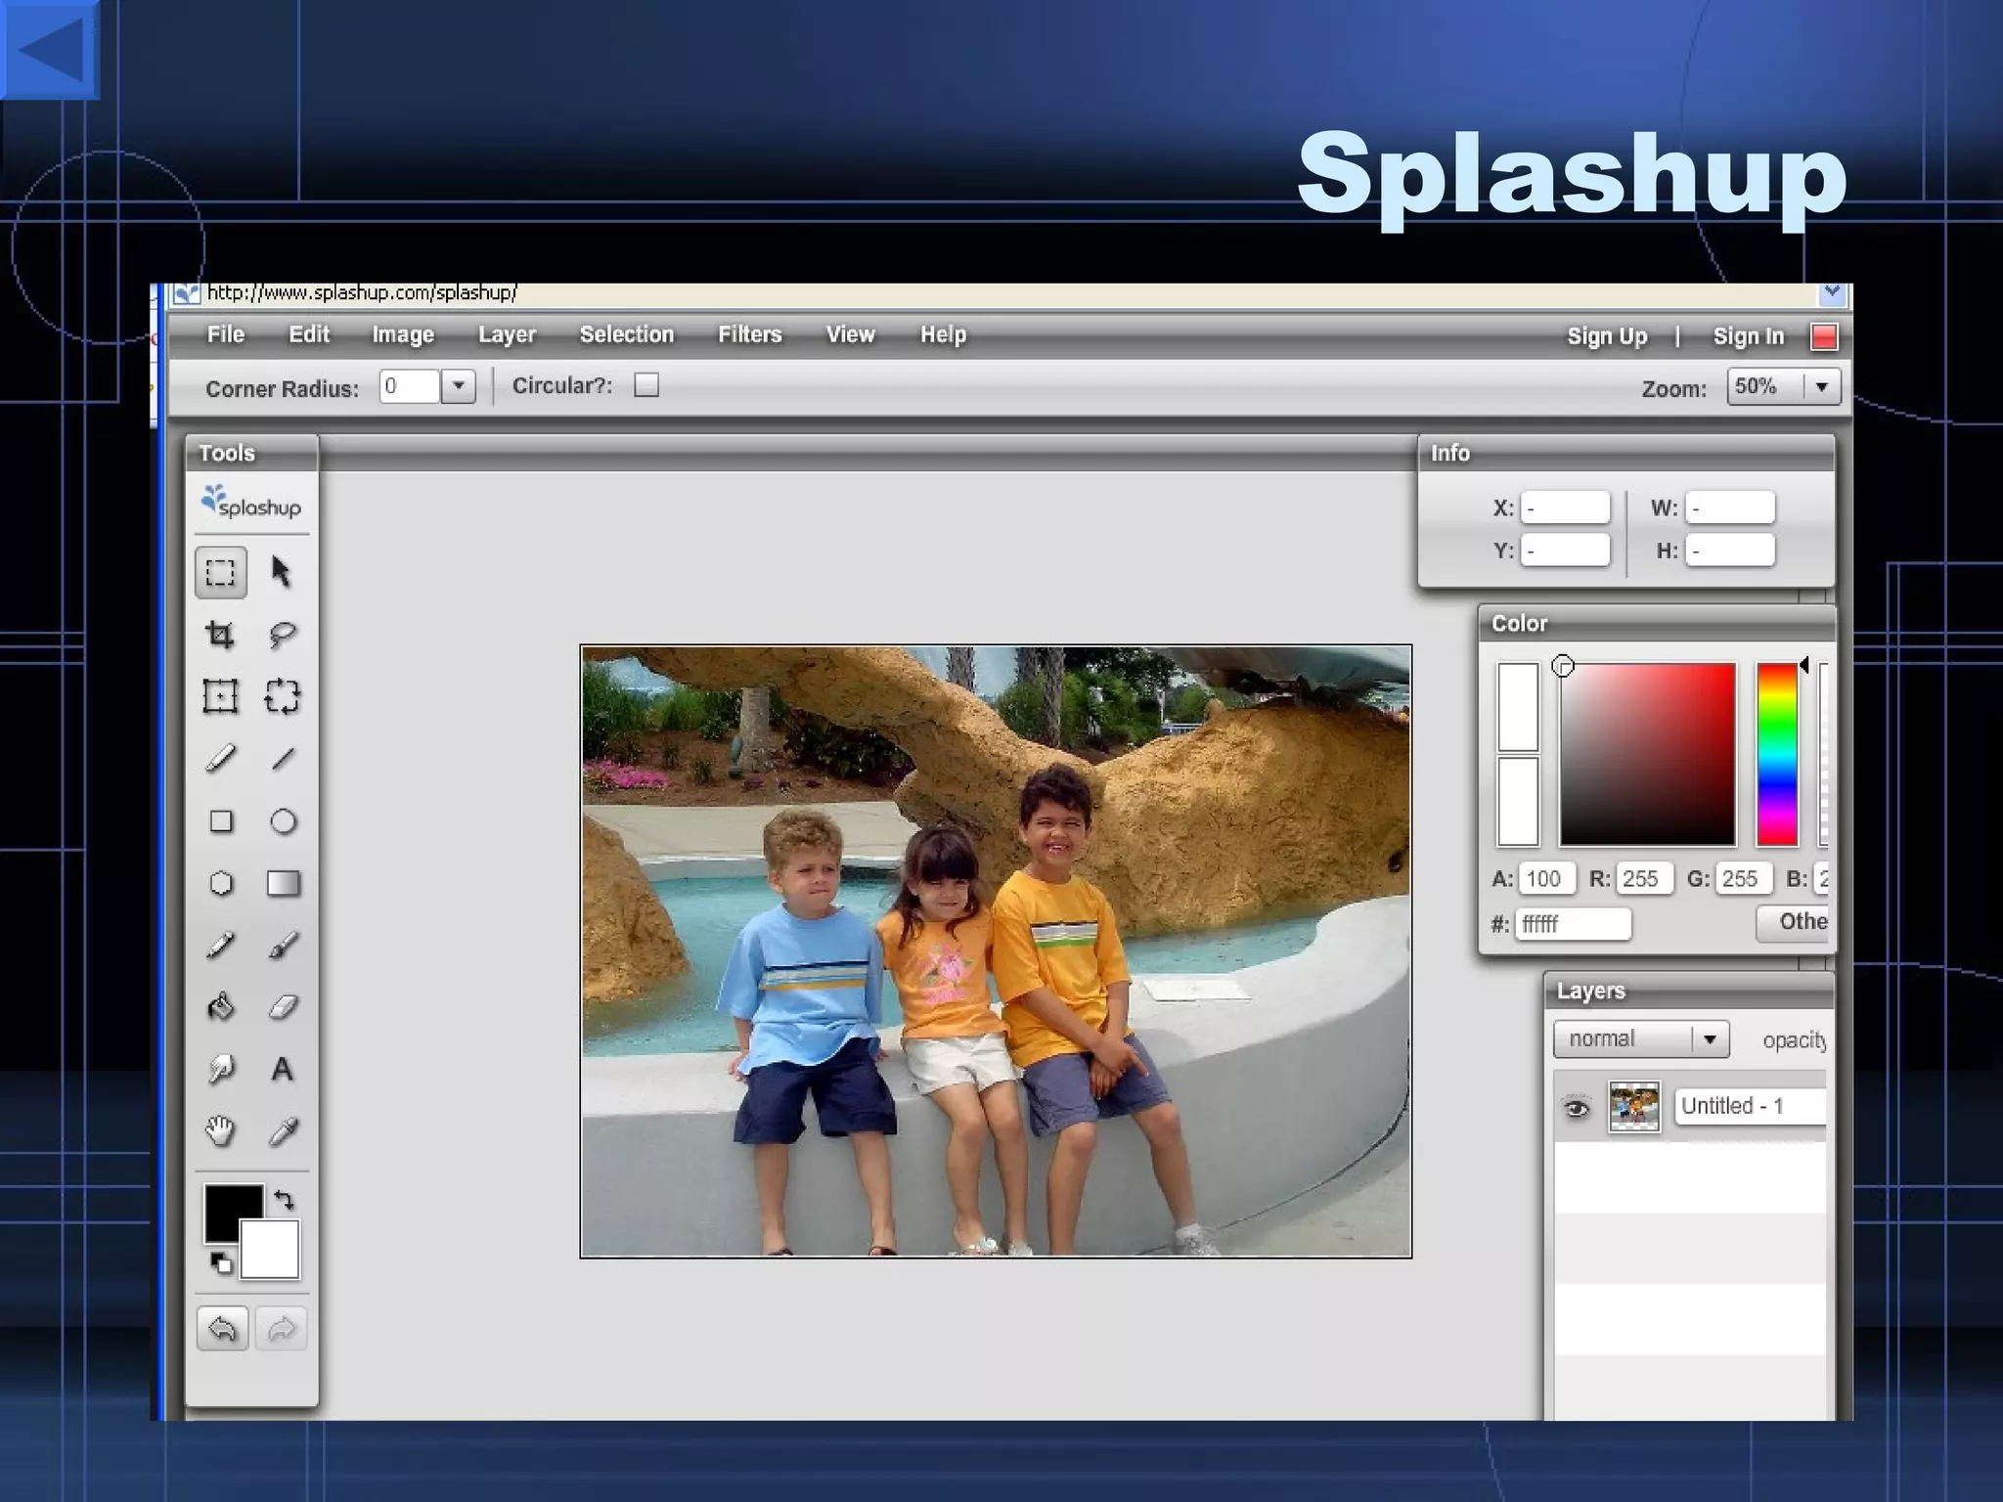Click the undo arrow button
The image size is (2003, 1502).
222,1329
